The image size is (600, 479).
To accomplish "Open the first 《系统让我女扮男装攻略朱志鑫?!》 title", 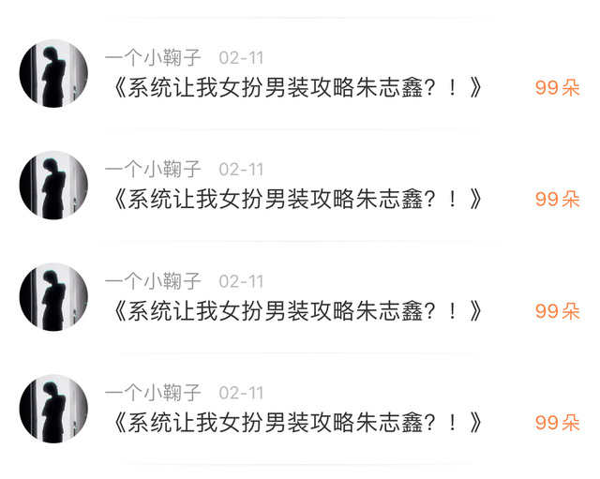I will pyautogui.click(x=297, y=88).
